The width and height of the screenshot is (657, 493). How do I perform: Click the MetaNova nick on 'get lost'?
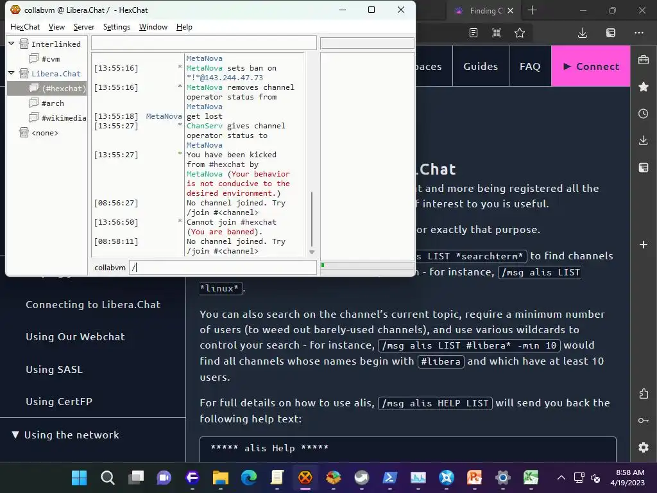click(x=164, y=116)
